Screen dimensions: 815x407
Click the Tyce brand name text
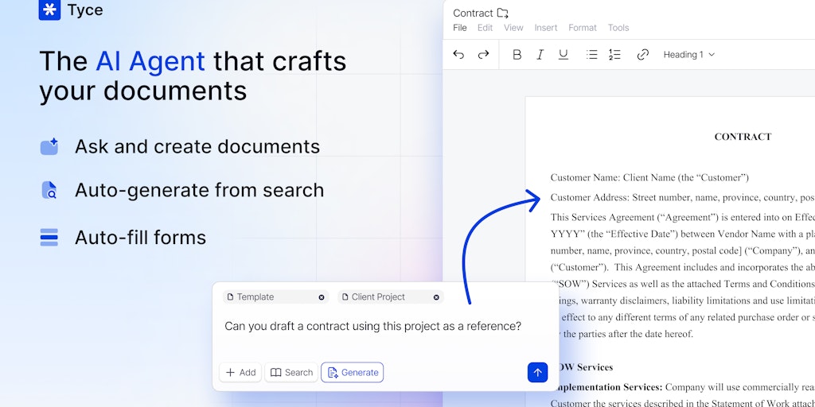coord(85,10)
